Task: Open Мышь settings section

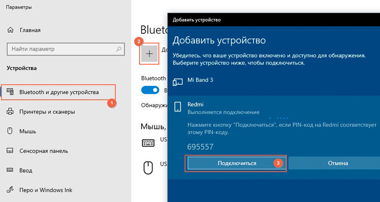Action: pos(28,131)
